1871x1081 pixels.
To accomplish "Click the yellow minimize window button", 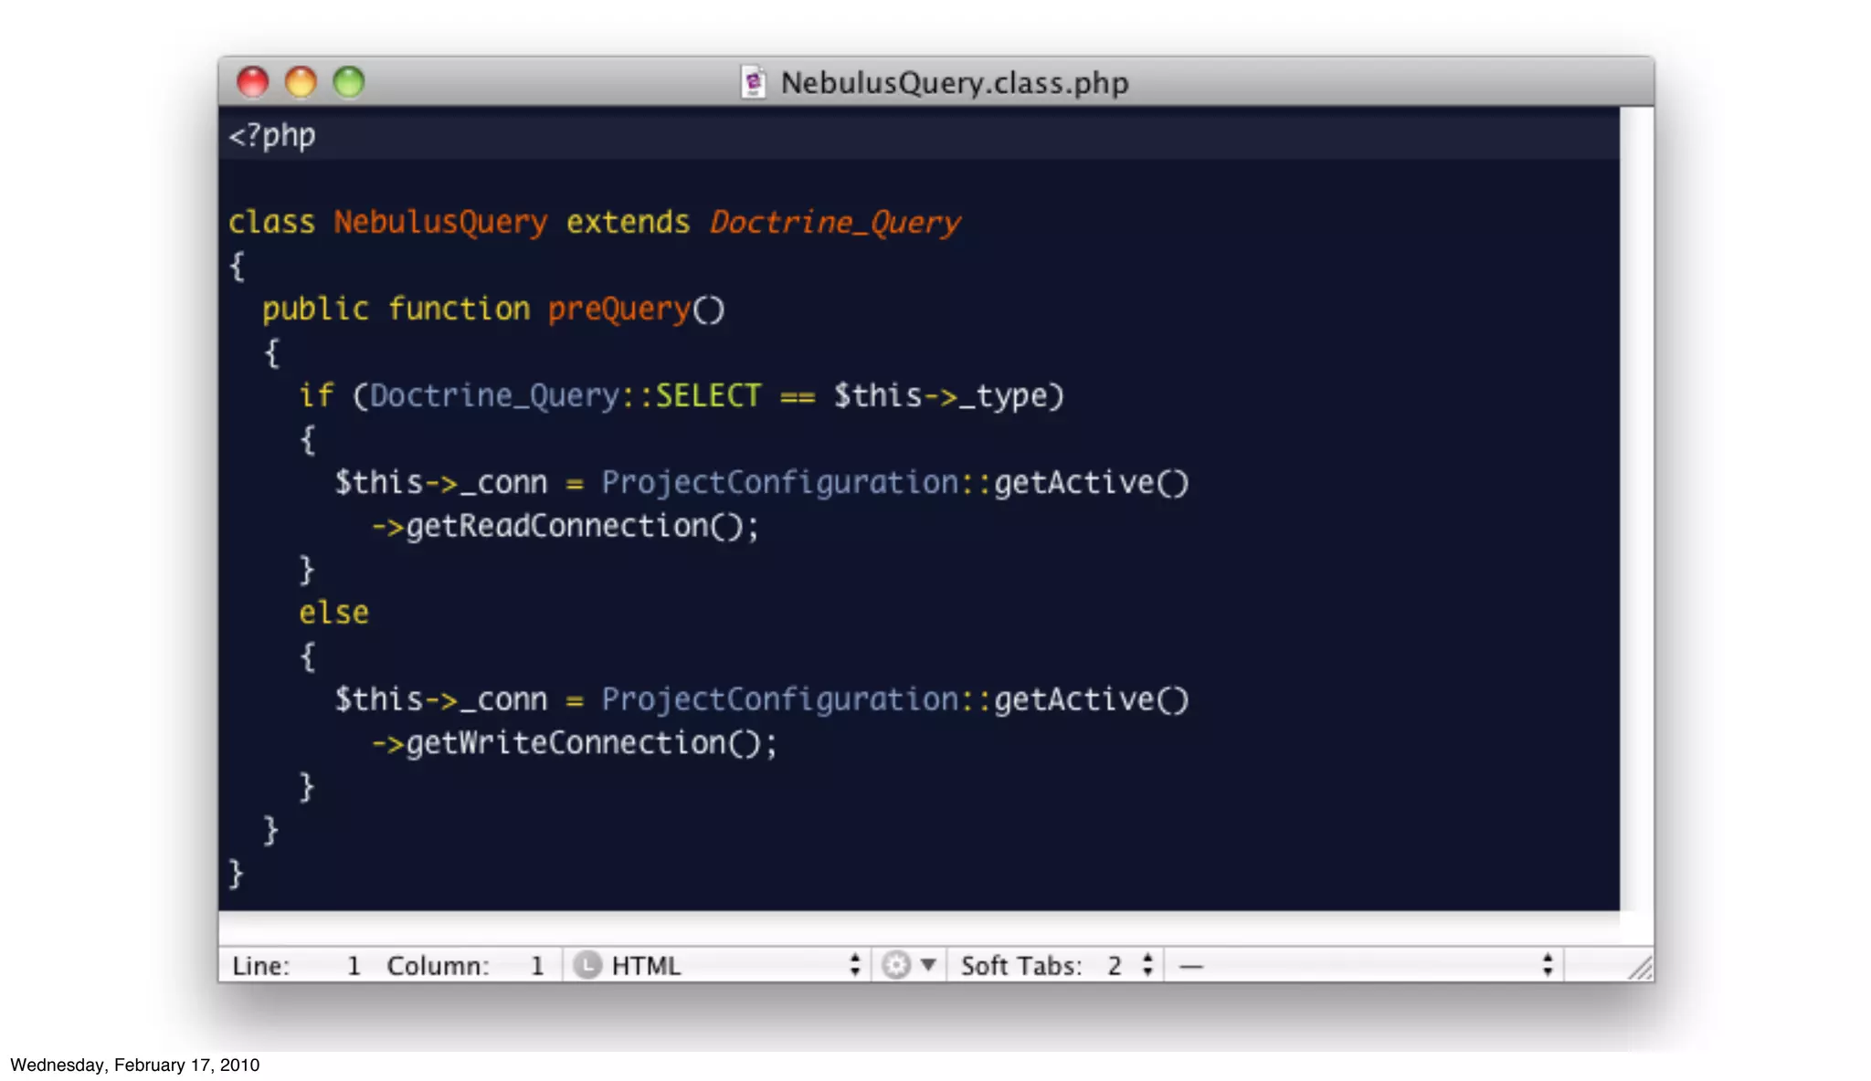I will (301, 82).
